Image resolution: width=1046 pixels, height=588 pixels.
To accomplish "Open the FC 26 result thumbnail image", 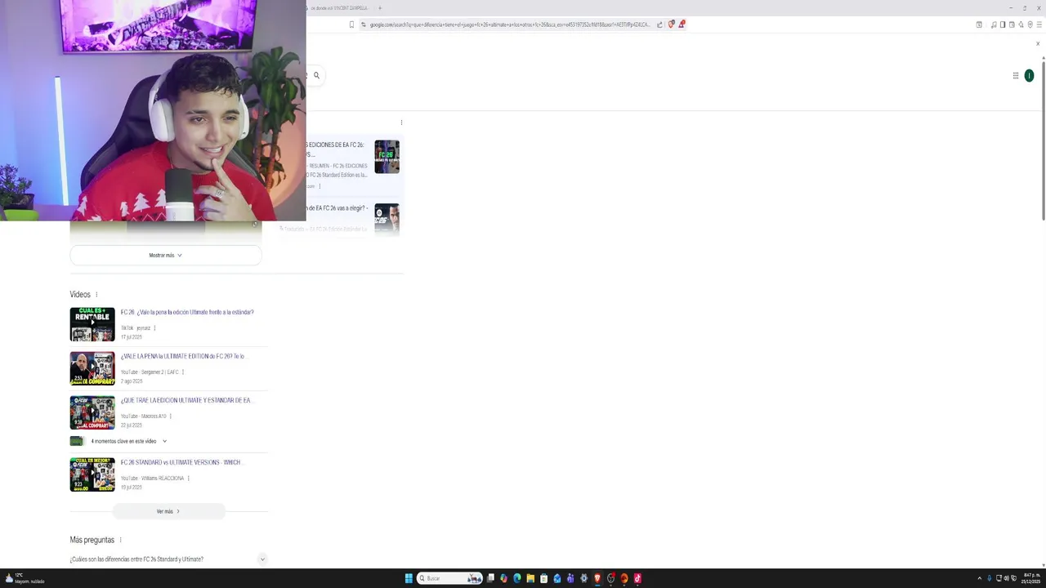I will [x=387, y=157].
